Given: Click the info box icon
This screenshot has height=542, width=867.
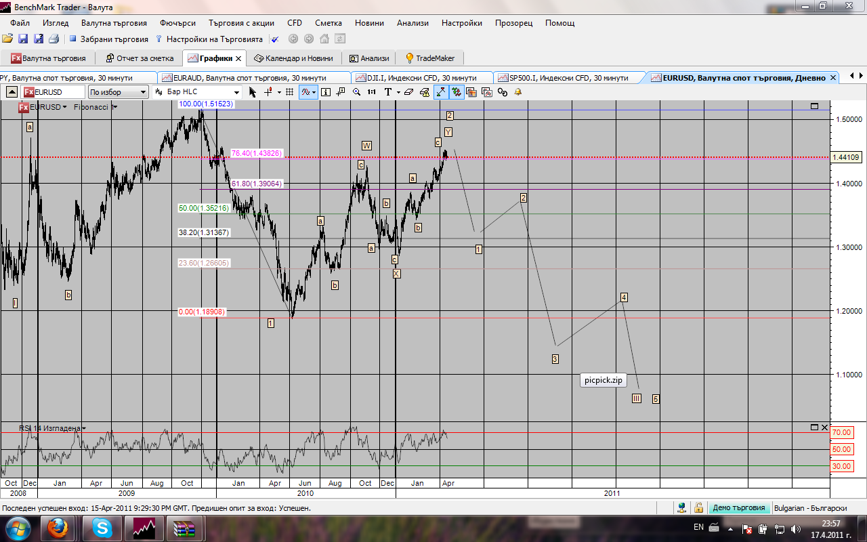Looking at the screenshot, I should point(326,92).
